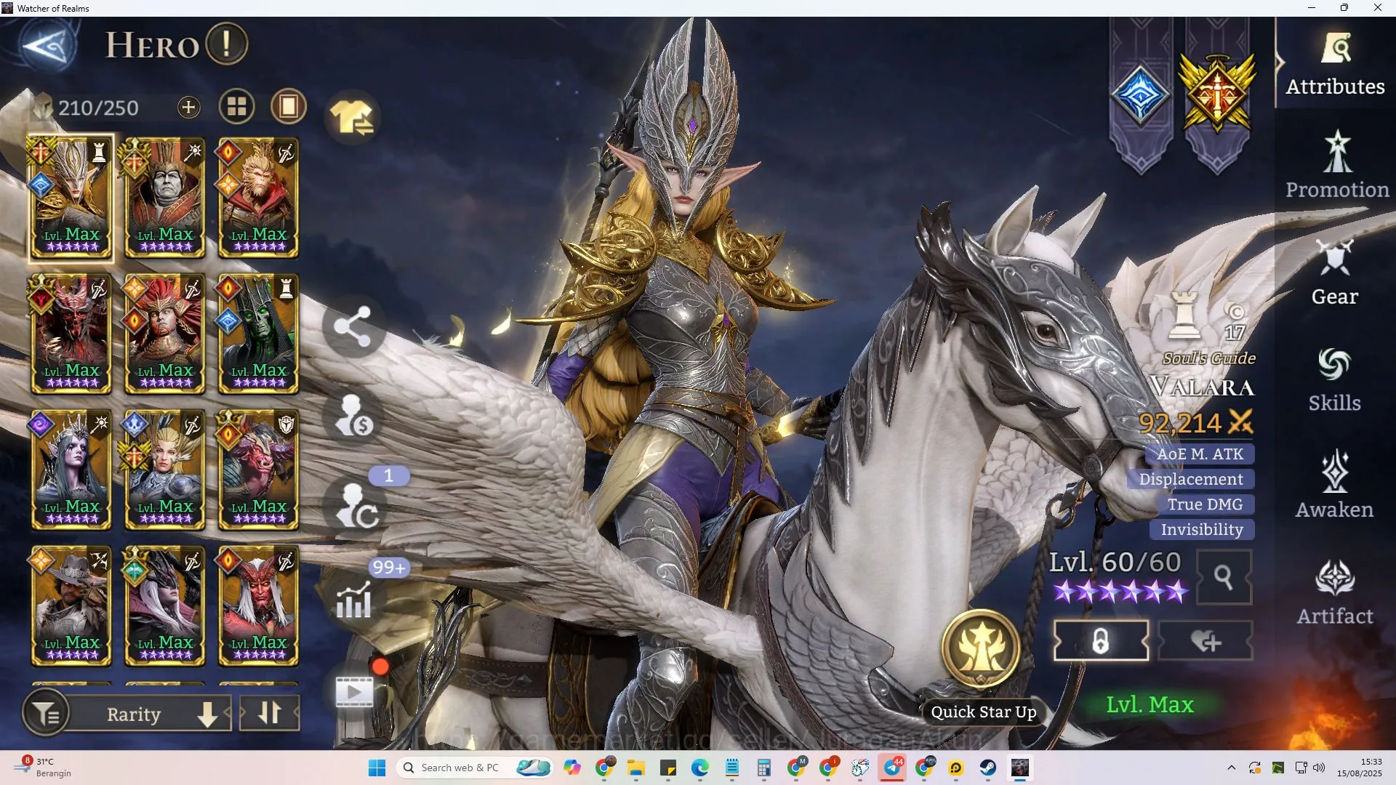Open the skin wardrobe shirt icon
The width and height of the screenshot is (1396, 785).
click(352, 117)
